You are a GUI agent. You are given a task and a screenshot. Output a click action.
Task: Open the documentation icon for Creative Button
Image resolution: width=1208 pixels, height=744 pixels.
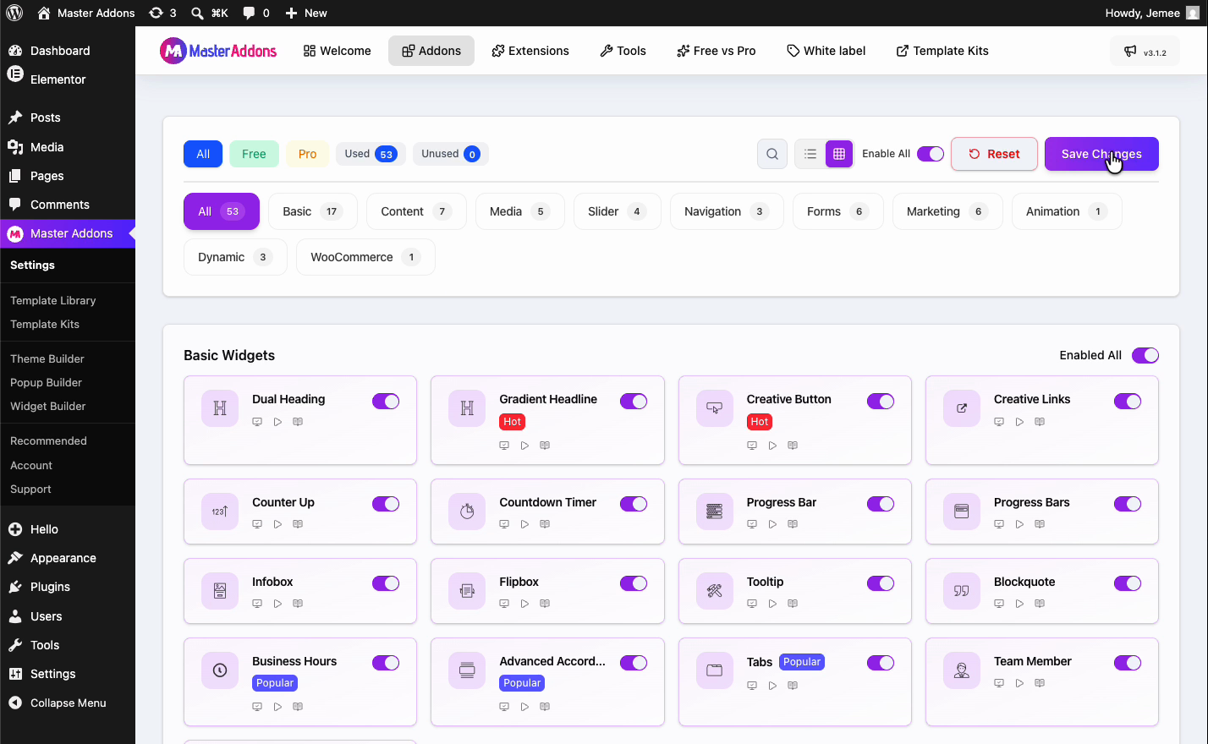(793, 446)
